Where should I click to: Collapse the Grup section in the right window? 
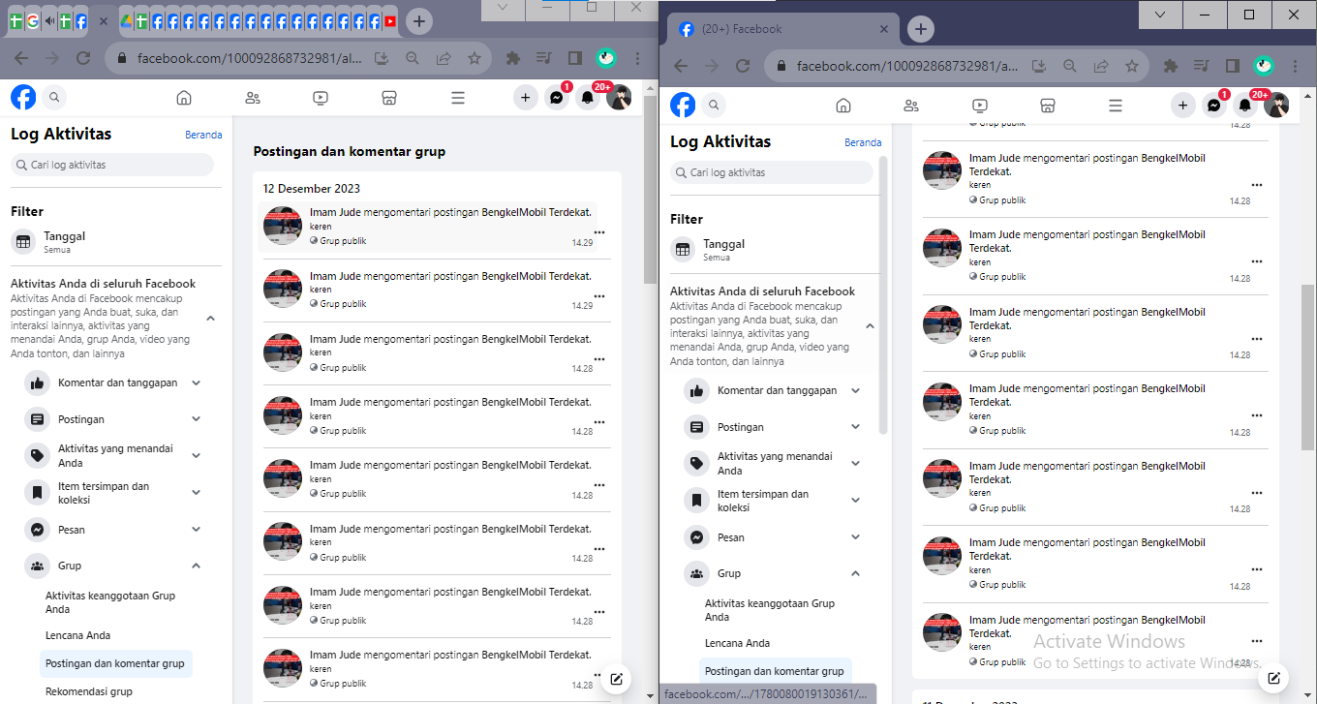tap(856, 573)
